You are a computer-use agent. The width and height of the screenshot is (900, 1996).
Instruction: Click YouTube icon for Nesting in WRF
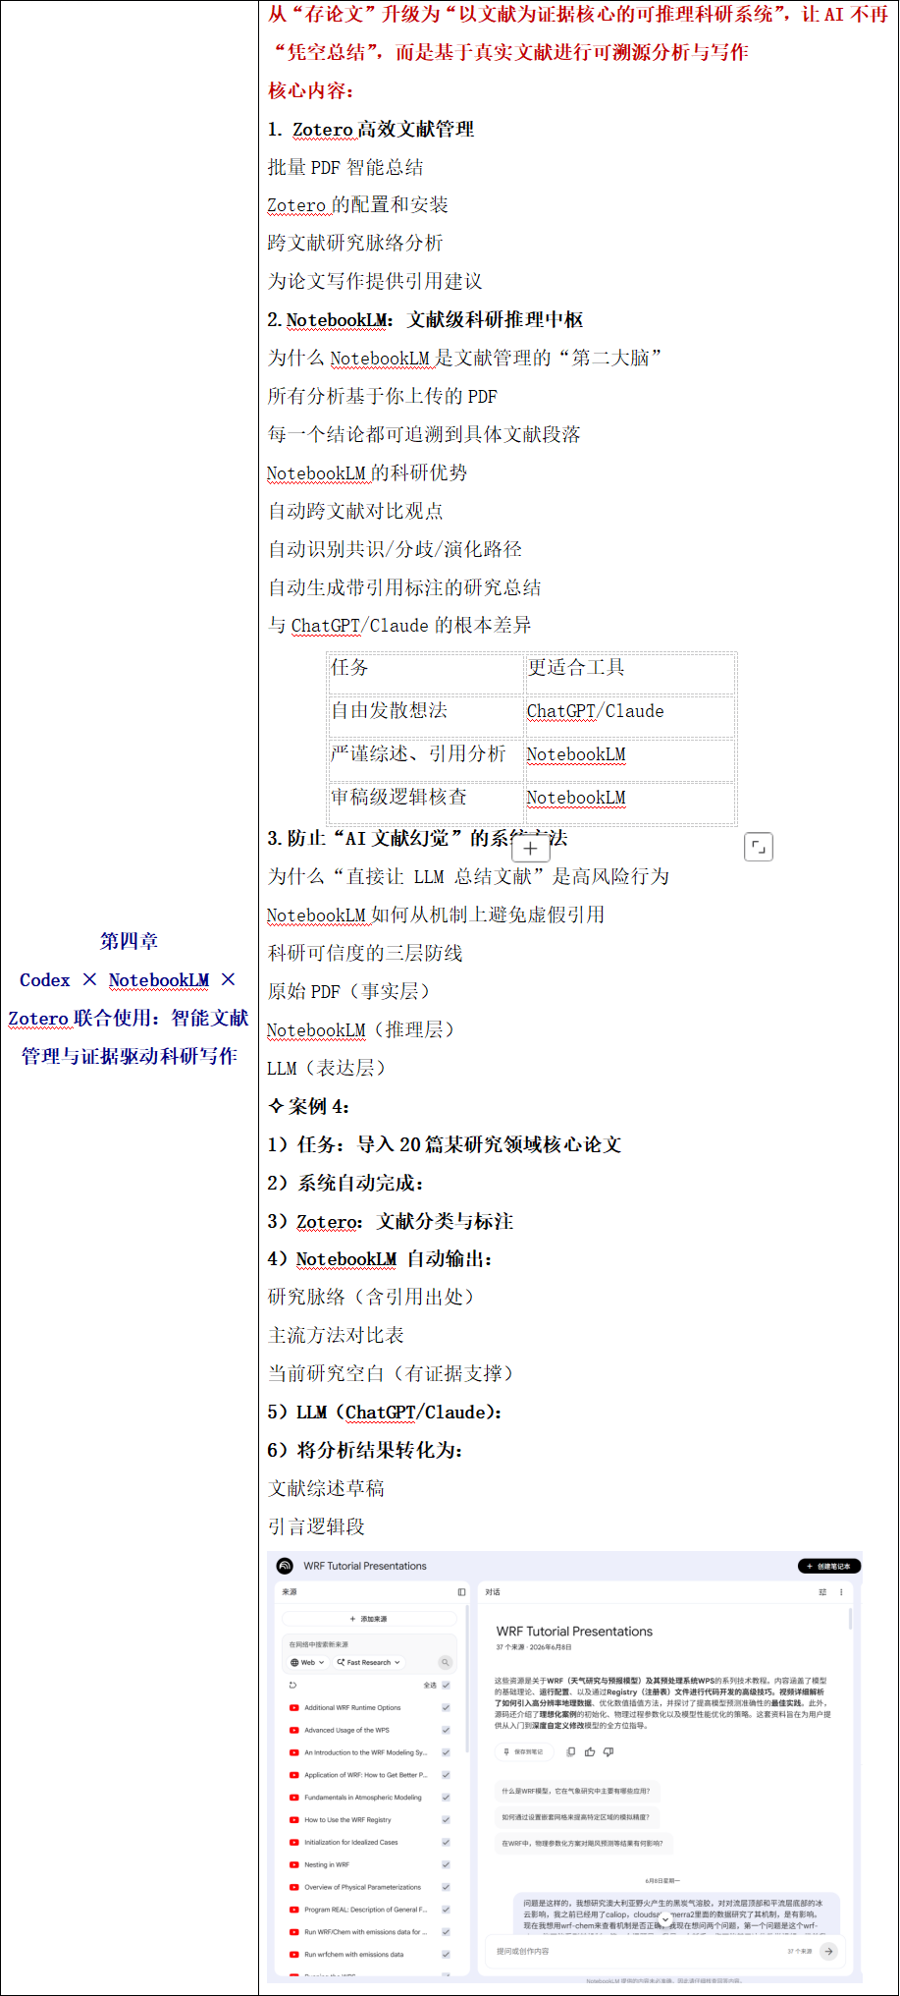[293, 1864]
